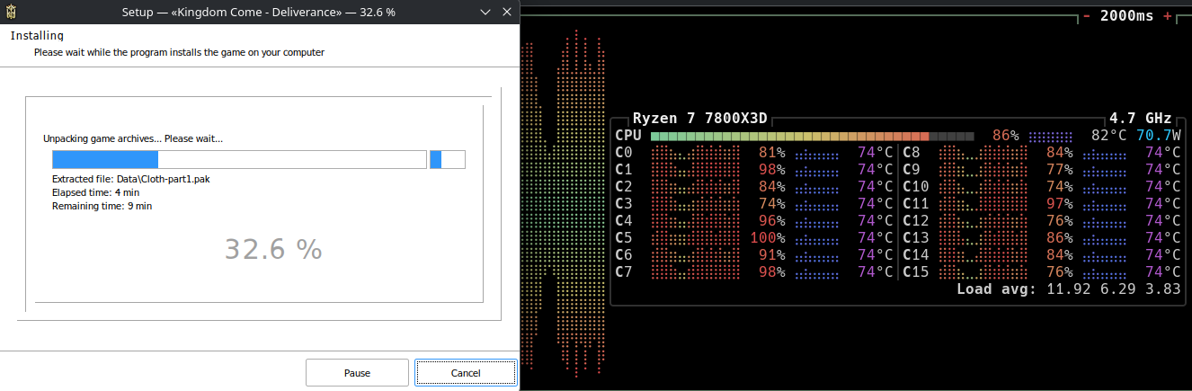The image size is (1192, 391).
Task: Click the Extracted file Cloth-part1.pak line
Action: coord(131,179)
